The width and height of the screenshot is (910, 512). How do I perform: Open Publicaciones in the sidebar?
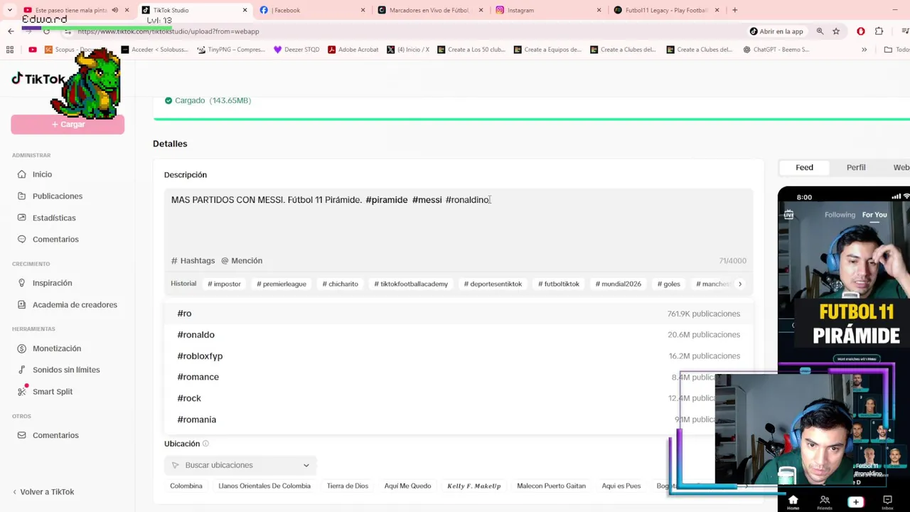[58, 196]
